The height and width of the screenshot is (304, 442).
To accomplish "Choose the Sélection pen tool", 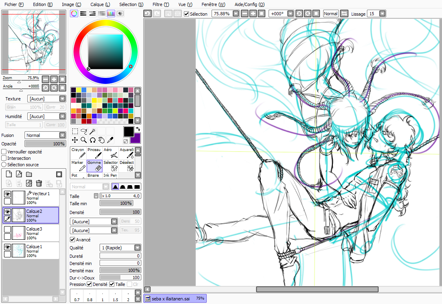I will [110, 166].
